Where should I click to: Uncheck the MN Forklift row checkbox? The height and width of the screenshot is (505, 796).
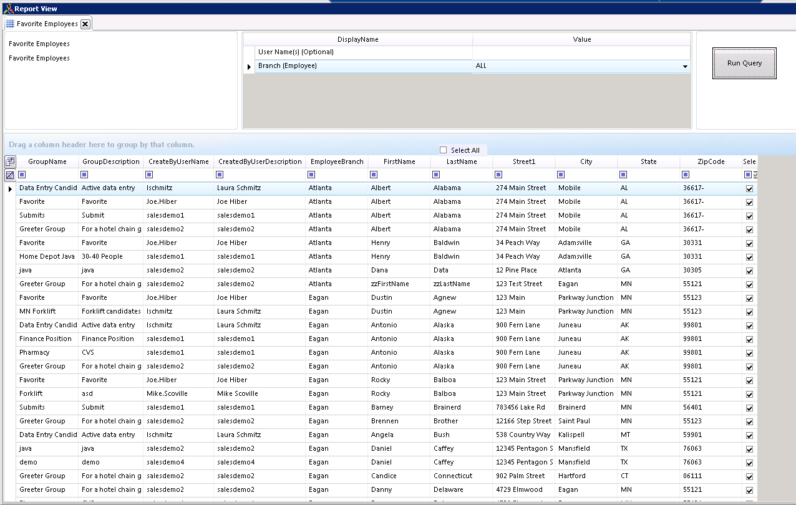(x=749, y=312)
